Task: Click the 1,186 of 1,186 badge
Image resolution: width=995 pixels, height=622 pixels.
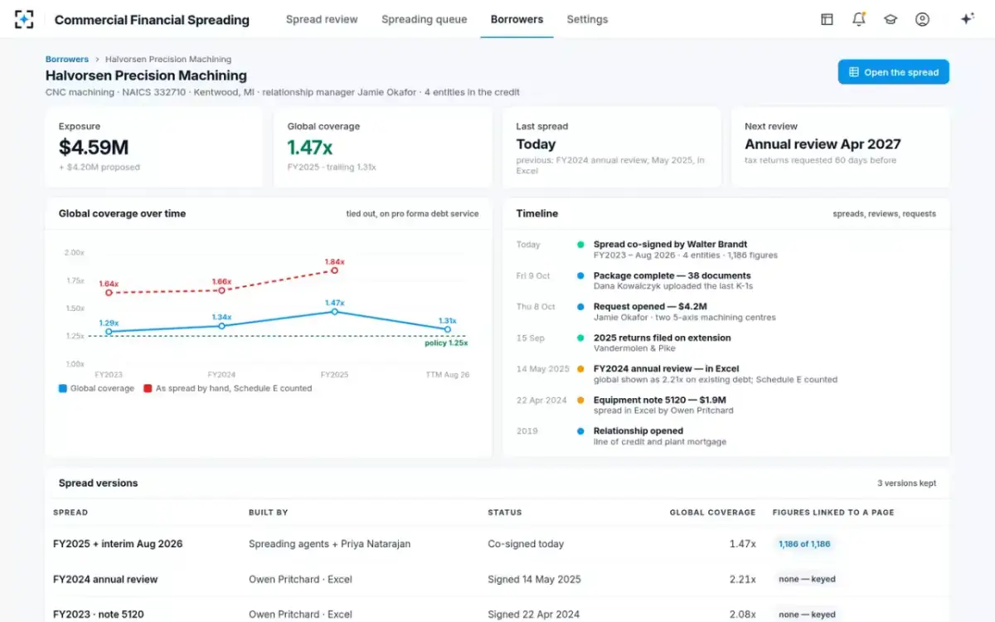Action: click(803, 544)
